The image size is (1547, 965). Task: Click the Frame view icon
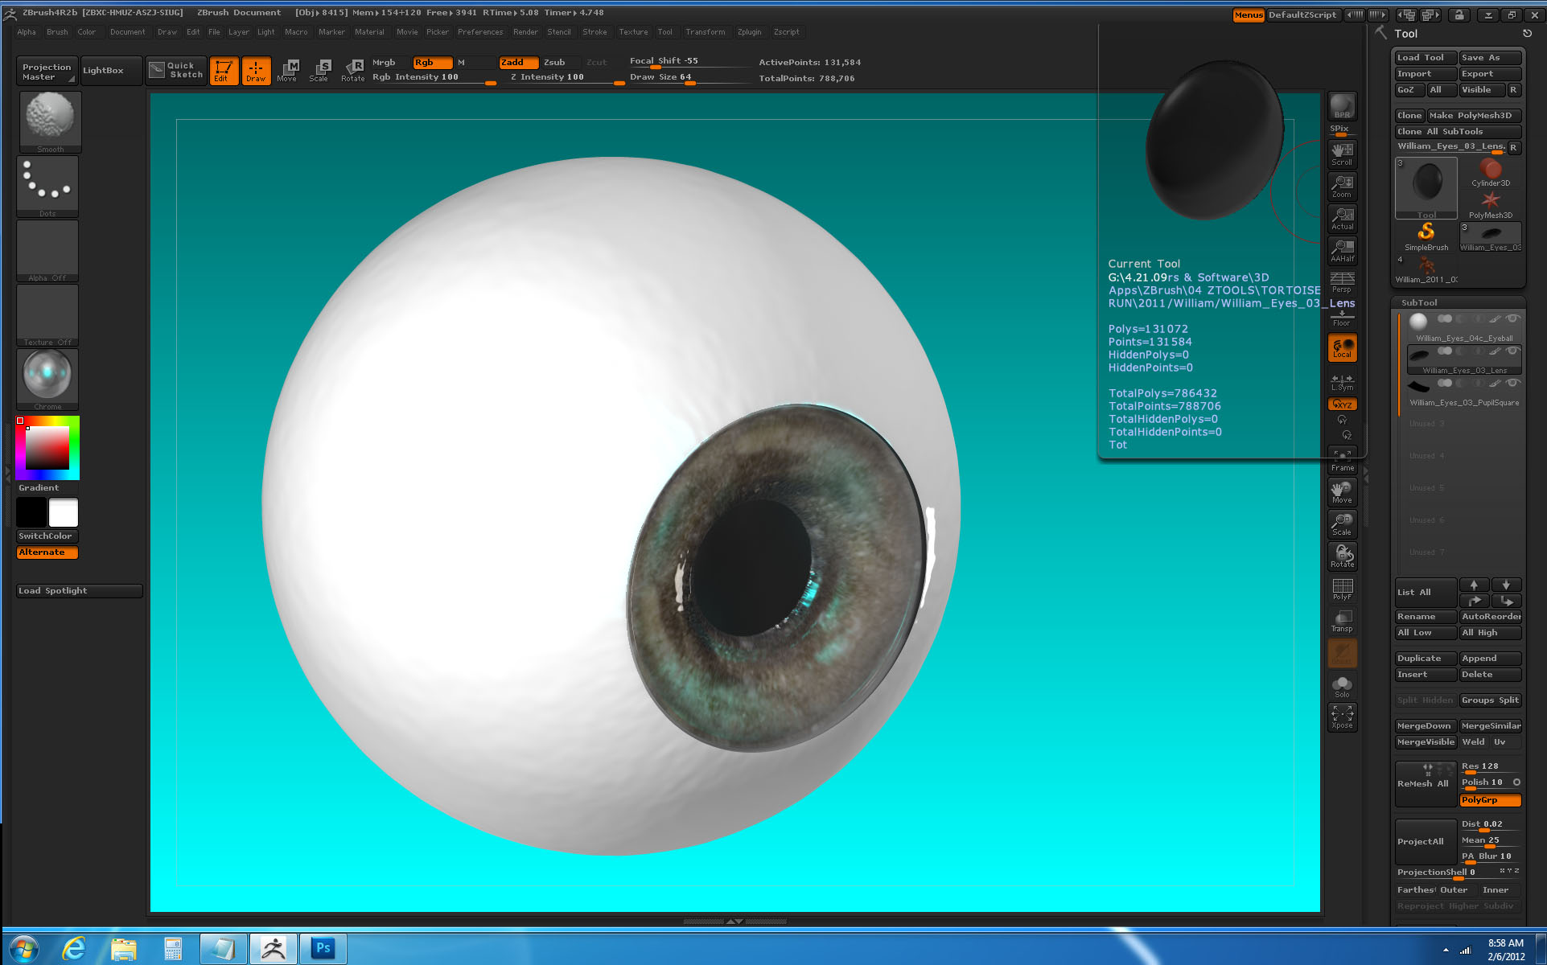point(1342,460)
